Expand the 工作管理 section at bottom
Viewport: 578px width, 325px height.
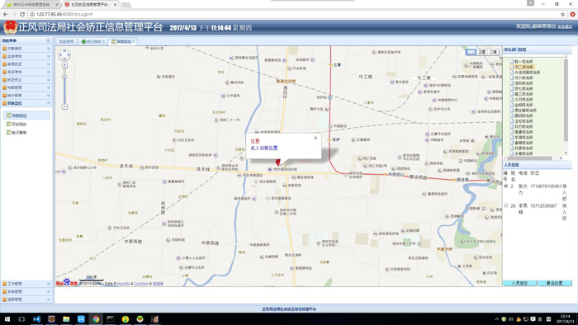pyautogui.click(x=26, y=284)
